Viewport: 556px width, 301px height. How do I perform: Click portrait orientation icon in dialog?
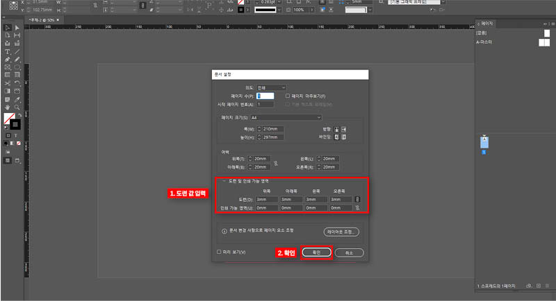(336, 129)
